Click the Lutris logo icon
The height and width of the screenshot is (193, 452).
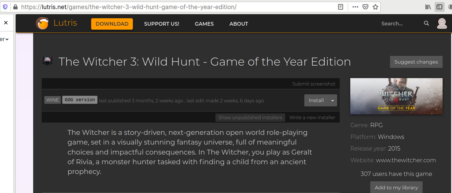click(42, 23)
